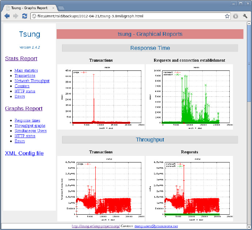Click the scrollbar down arrow
Image resolution: width=252 pixels, height=230 pixels.
(249, 227)
